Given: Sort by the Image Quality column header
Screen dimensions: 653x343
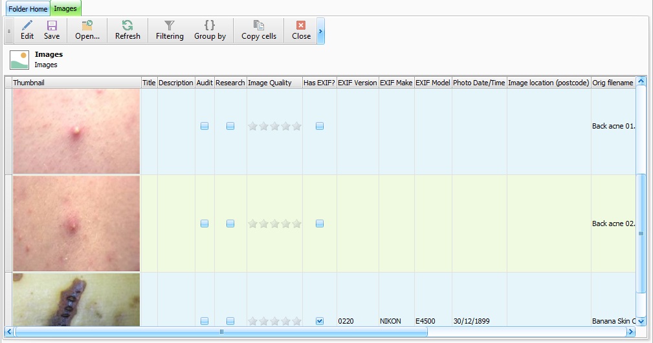Looking at the screenshot, I should tap(270, 83).
